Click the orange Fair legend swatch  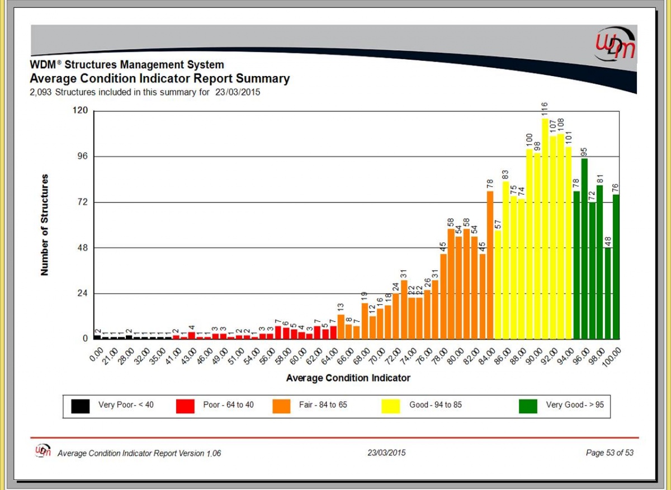[x=282, y=406]
